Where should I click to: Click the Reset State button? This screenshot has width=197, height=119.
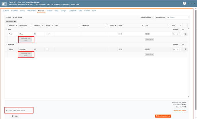click(x=161, y=17)
